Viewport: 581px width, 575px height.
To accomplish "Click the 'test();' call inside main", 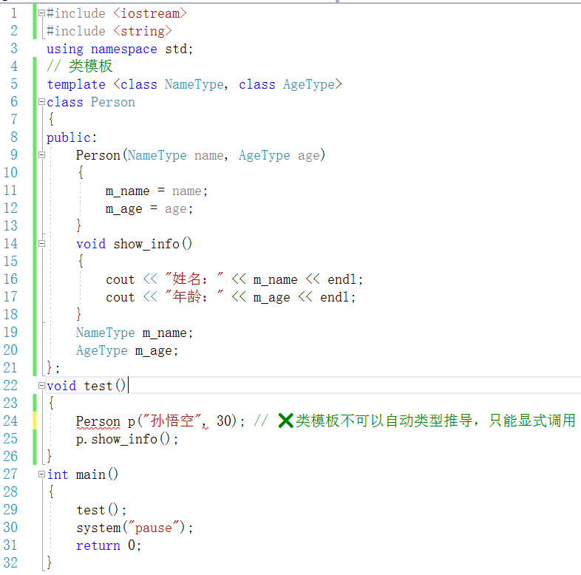I will click(101, 510).
